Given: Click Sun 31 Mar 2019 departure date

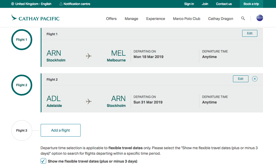Looking at the screenshot, I should (148, 102).
